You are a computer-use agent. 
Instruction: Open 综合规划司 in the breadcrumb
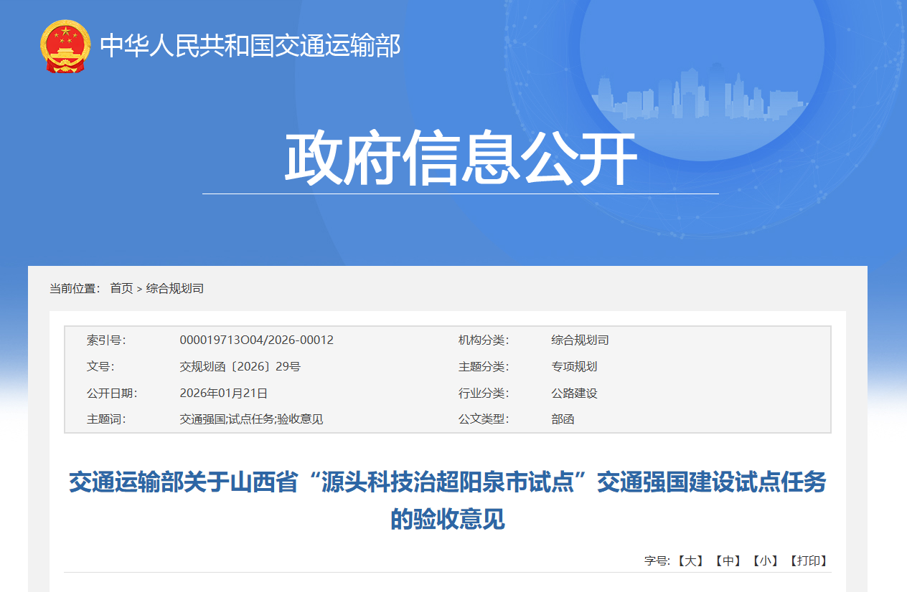point(175,288)
